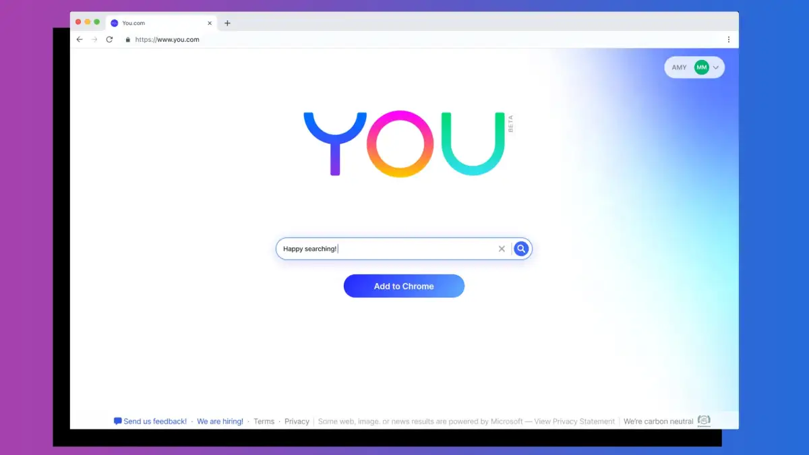Click the green MM avatar
The image size is (809, 455).
[x=702, y=67]
